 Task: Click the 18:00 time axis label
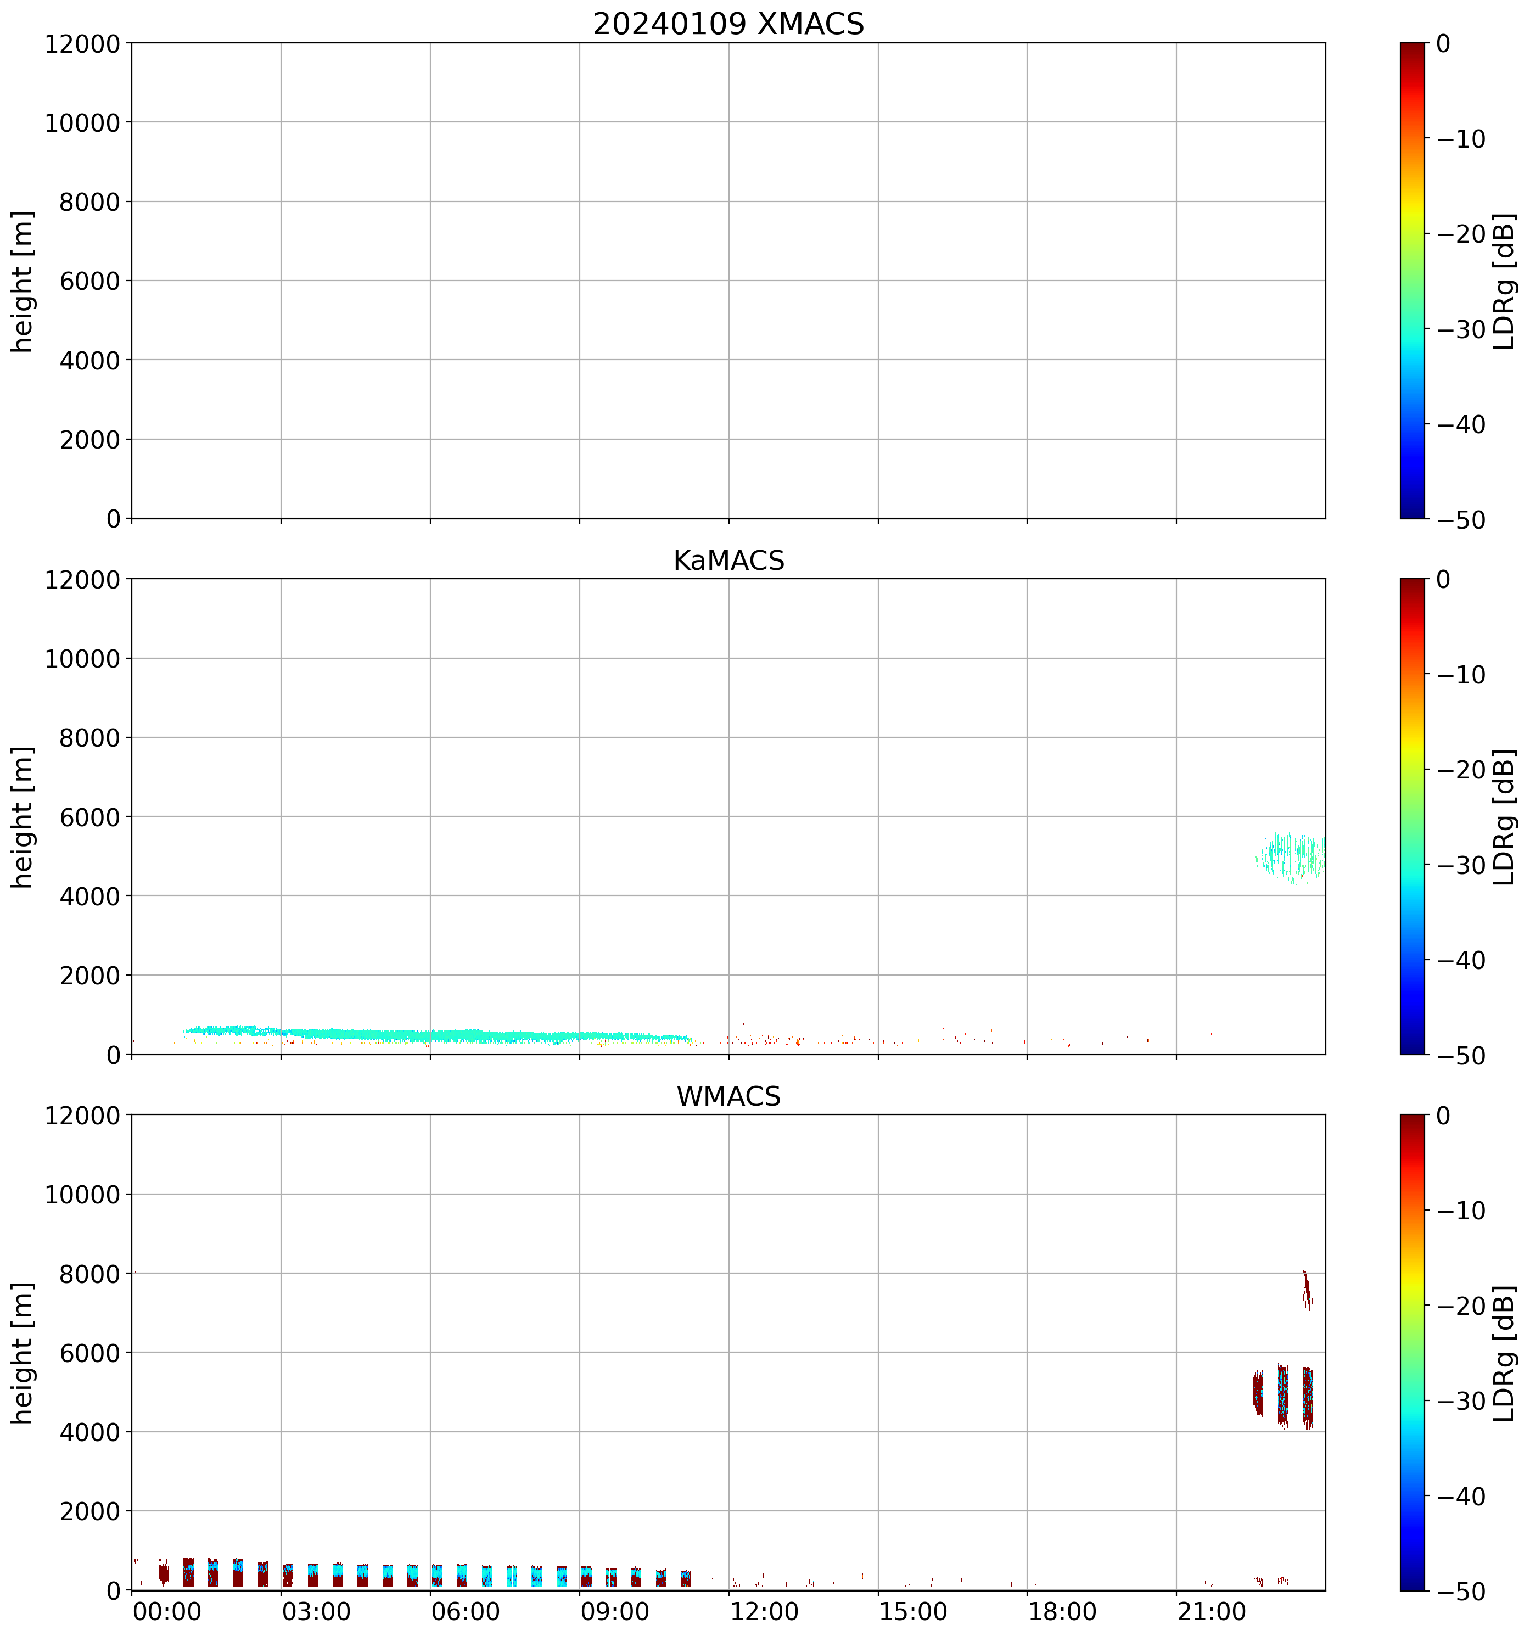pos(1062,1611)
